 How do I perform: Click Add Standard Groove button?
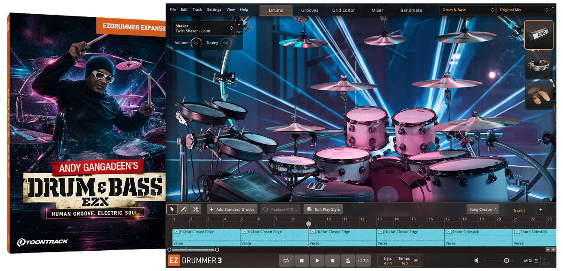(x=232, y=210)
